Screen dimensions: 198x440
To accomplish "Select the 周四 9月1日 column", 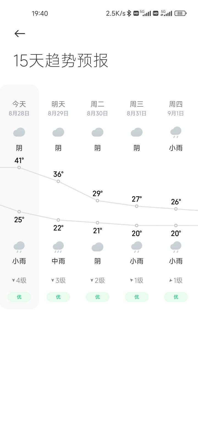I will click(x=176, y=197).
